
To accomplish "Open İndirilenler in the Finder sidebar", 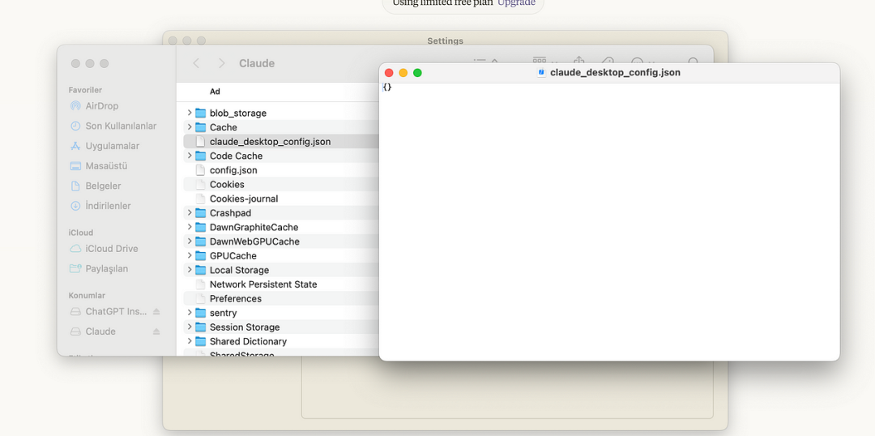I will [x=100, y=206].
